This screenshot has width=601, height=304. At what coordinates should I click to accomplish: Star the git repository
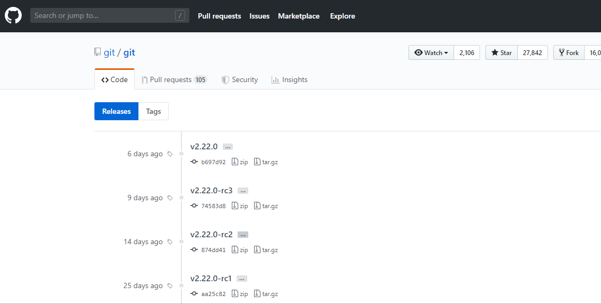click(501, 52)
